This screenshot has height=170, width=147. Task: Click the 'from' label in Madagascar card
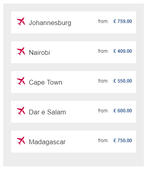[x=103, y=141]
